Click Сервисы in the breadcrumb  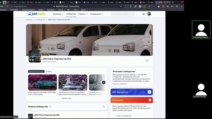click(29, 20)
